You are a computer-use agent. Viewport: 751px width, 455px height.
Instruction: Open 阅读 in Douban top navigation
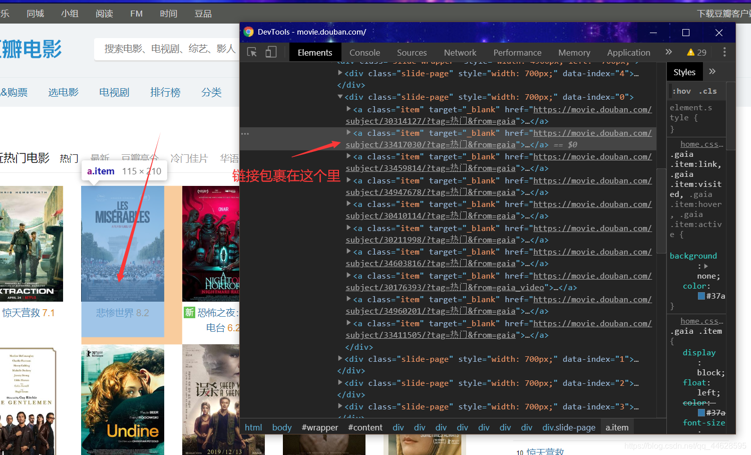coord(105,14)
